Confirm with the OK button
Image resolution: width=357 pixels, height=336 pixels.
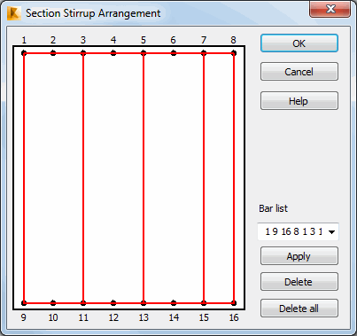tap(299, 43)
